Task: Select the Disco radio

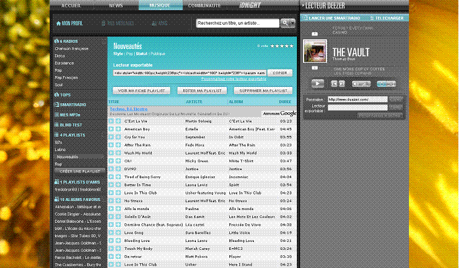Action: coord(60,56)
